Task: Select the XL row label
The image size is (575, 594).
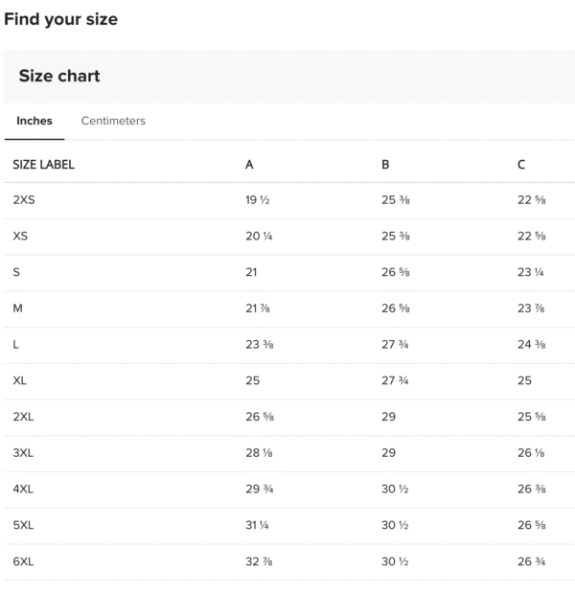Action: click(19, 380)
